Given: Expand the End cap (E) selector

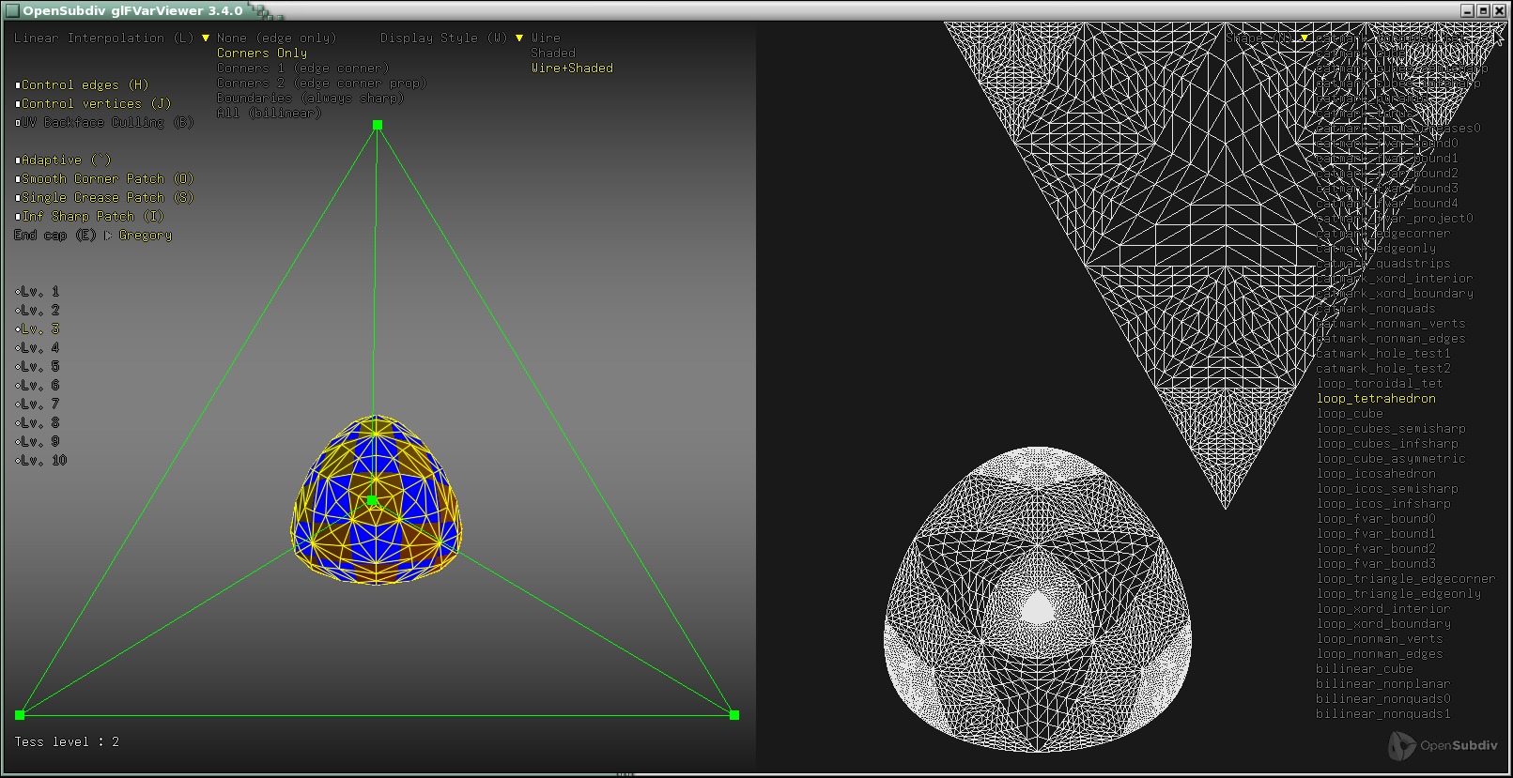Looking at the screenshot, I should pos(108,236).
